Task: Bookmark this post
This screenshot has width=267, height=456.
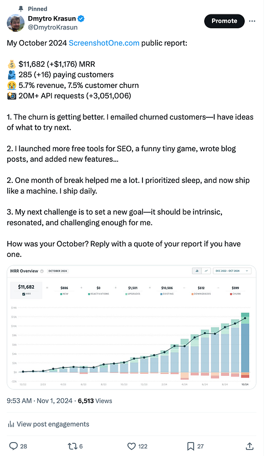Action: [191, 446]
